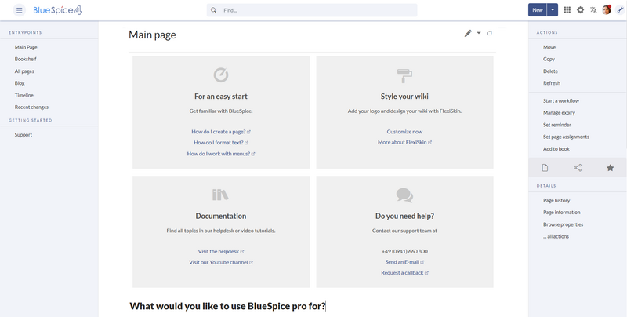This screenshot has width=627, height=317.
Task: Click the GETTING STARTED section label
Action: 31,120
